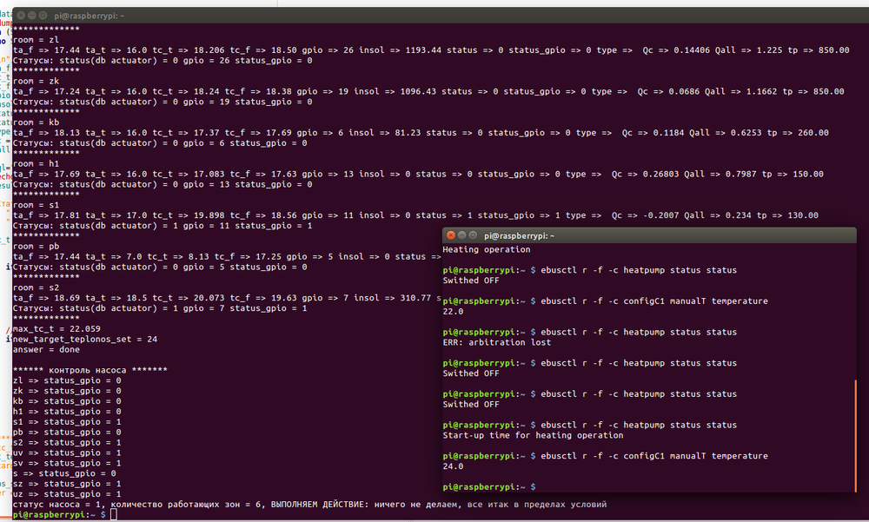Close the front ebusctl terminal window
Screen dimensions: 869x522
(x=450, y=235)
